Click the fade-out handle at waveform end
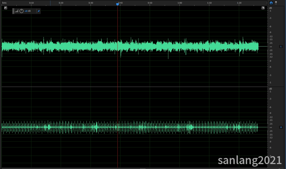This screenshot has height=169, width=286. click(x=263, y=8)
